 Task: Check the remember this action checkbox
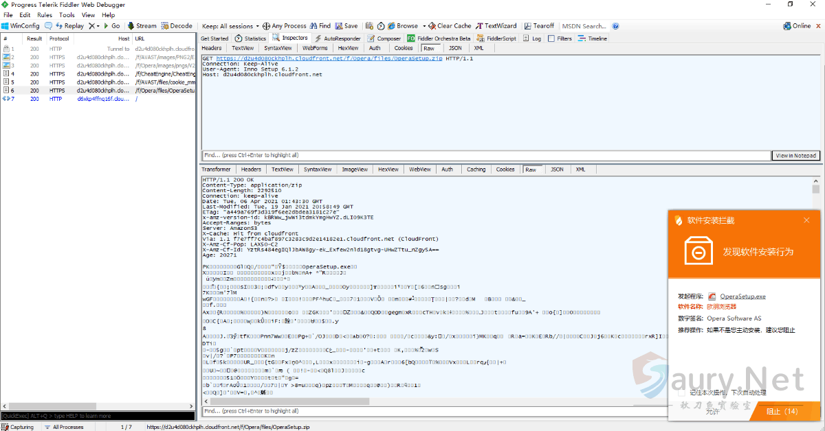tap(681, 393)
